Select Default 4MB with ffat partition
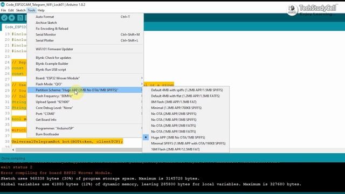Viewport: 345px width, 194px height. tap(185, 96)
